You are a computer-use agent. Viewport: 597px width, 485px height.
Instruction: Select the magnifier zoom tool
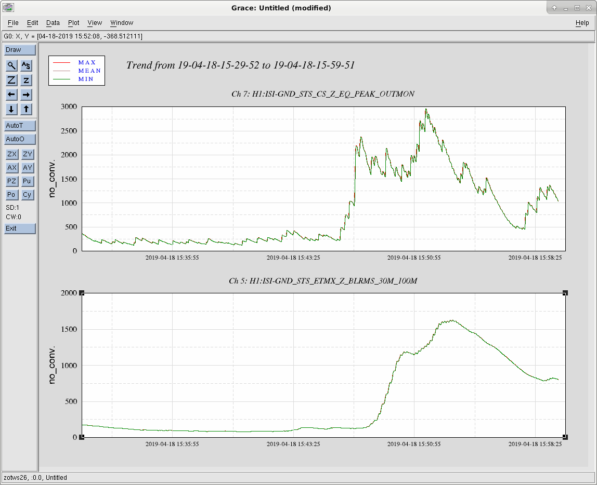pos(12,66)
